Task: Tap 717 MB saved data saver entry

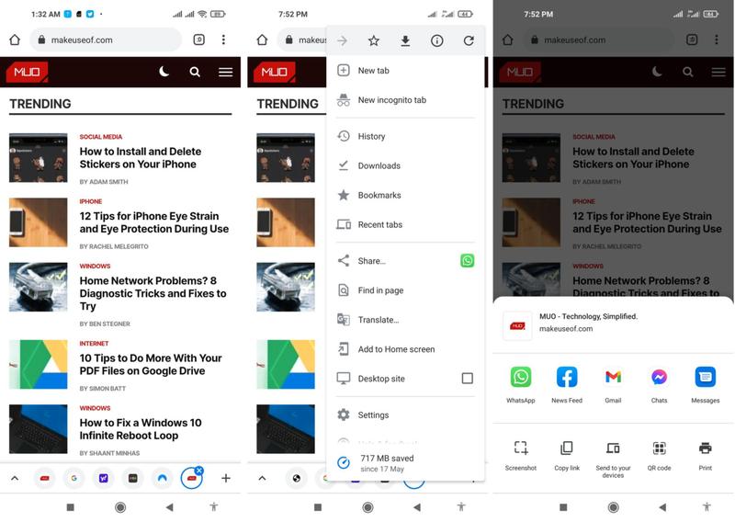Action: tap(405, 463)
